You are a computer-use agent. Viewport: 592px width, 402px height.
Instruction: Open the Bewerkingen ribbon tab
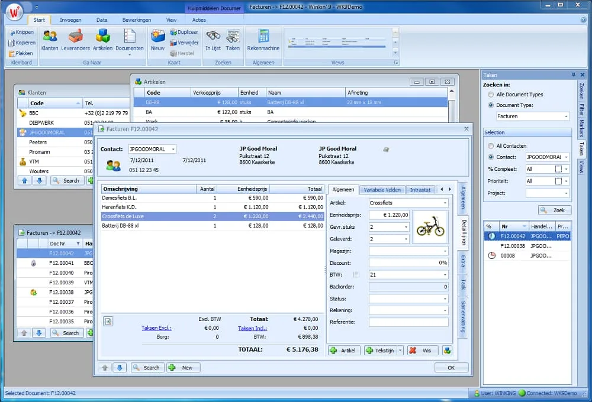point(136,20)
